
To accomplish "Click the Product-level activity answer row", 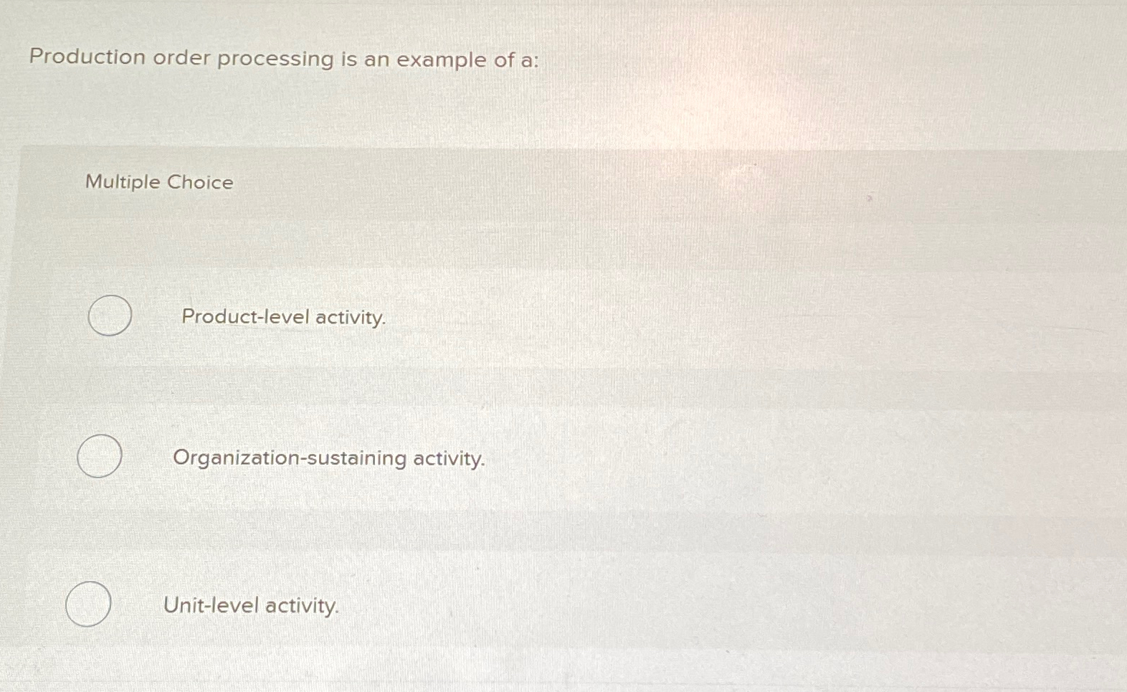I will pyautogui.click(x=287, y=316).
